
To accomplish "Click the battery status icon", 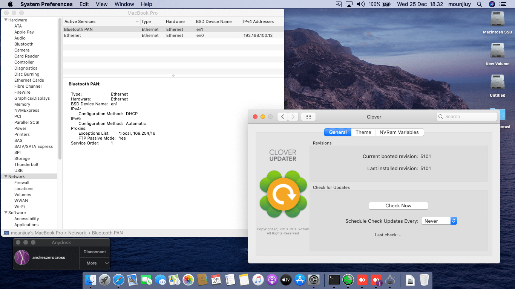I will tap(386, 4).
